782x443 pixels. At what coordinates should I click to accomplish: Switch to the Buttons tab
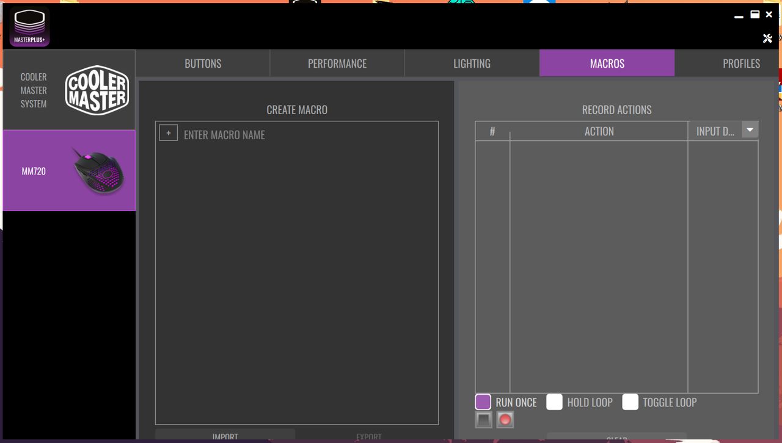(x=203, y=63)
